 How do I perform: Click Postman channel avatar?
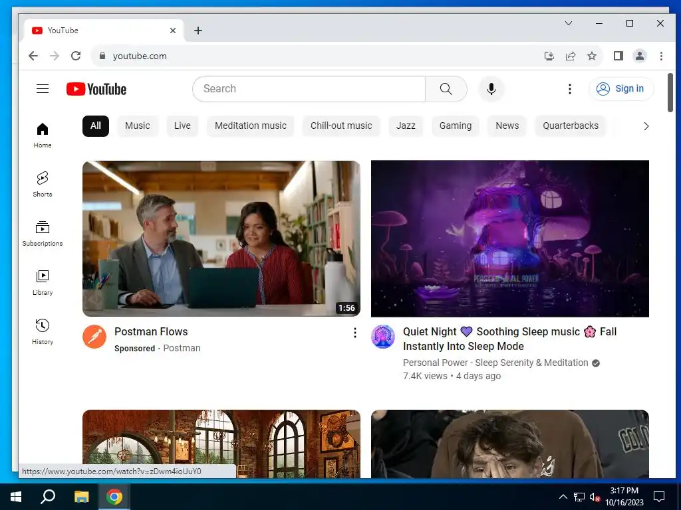(94, 337)
